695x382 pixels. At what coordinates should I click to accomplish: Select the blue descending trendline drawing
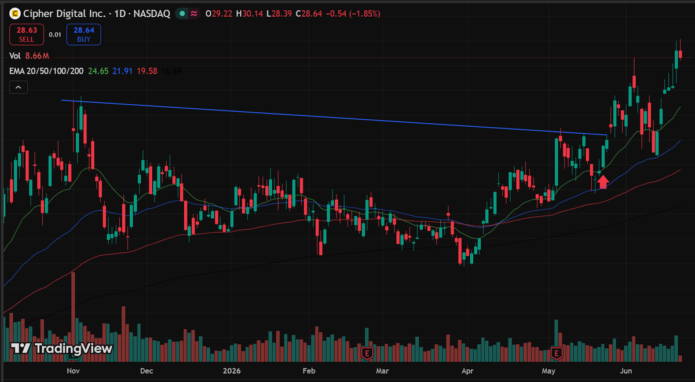click(x=334, y=118)
